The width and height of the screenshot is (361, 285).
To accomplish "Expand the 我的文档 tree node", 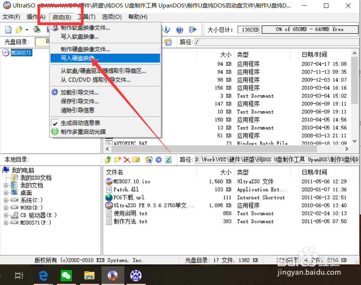I will point(6,185).
